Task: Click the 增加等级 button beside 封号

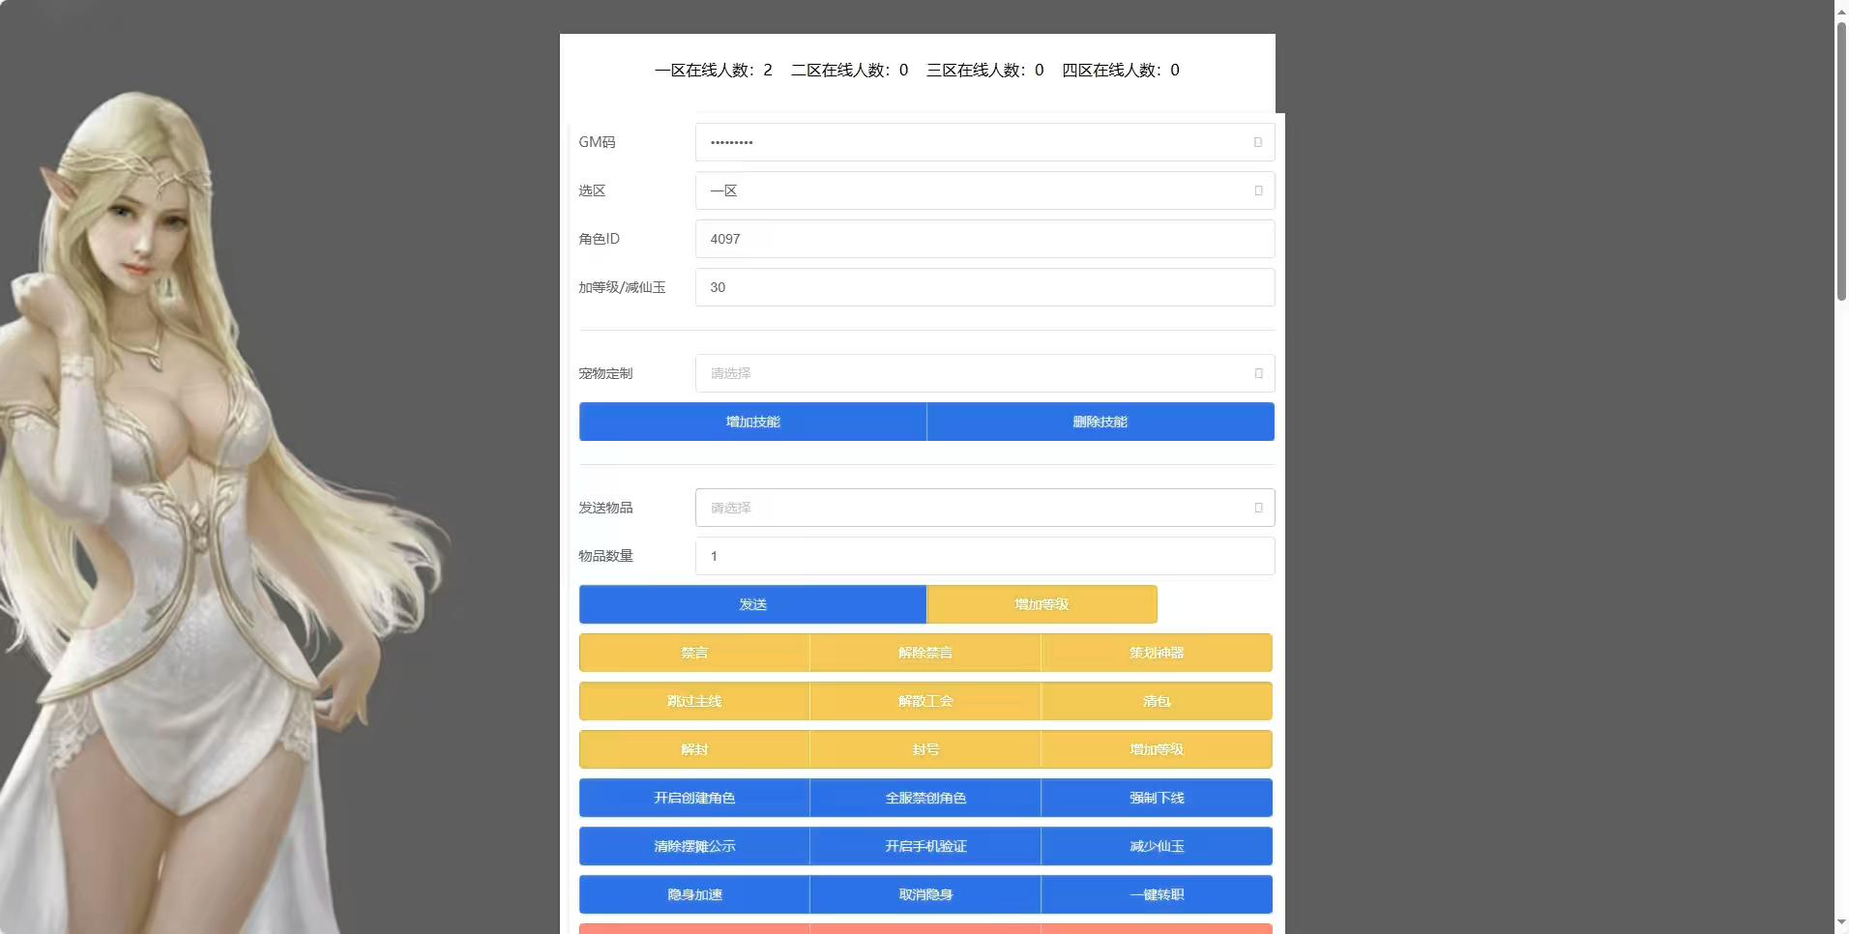Action: [x=1157, y=749]
